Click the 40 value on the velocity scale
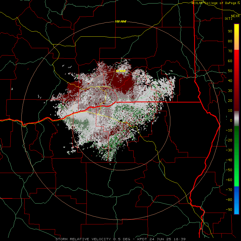241x241 pixels. (230, 81)
